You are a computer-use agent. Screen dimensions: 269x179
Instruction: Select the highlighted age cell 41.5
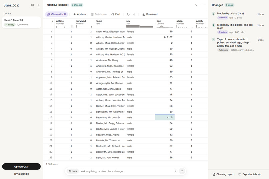point(165,118)
